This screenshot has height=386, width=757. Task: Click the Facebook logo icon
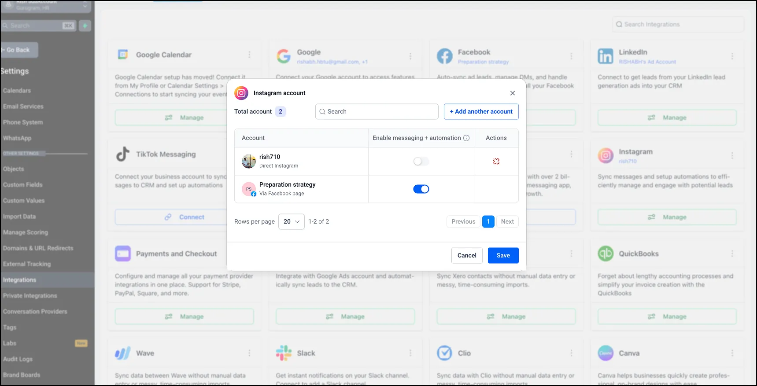444,56
